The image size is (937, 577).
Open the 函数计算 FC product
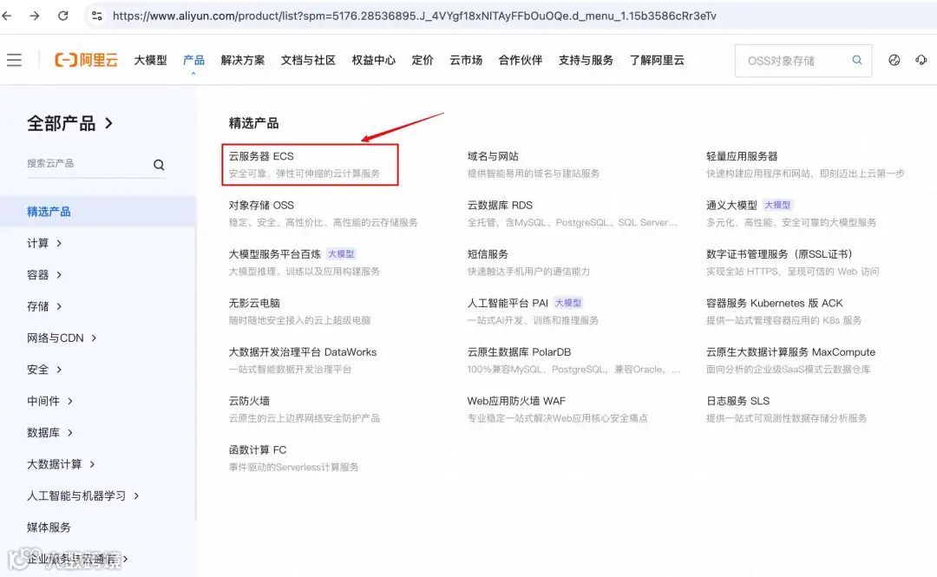coord(258,450)
